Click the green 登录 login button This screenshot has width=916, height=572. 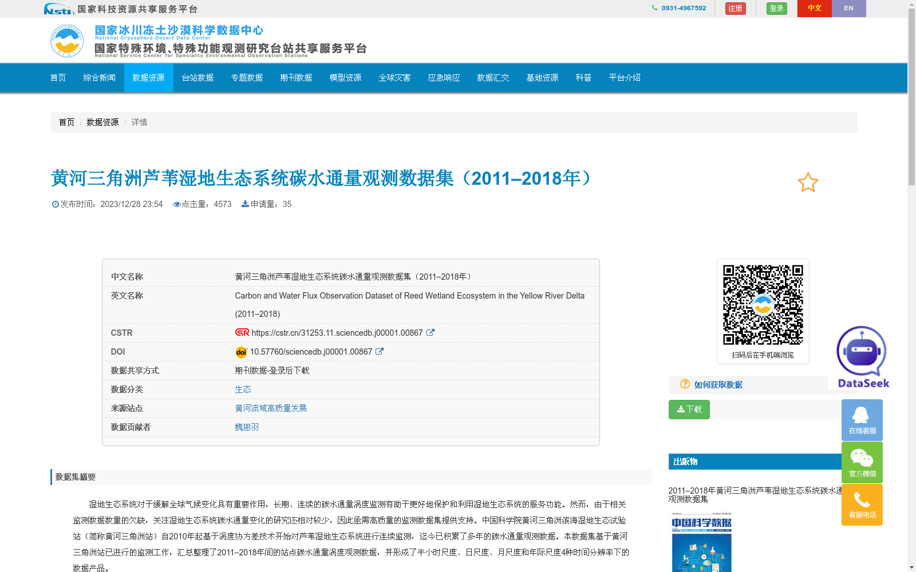pos(777,9)
